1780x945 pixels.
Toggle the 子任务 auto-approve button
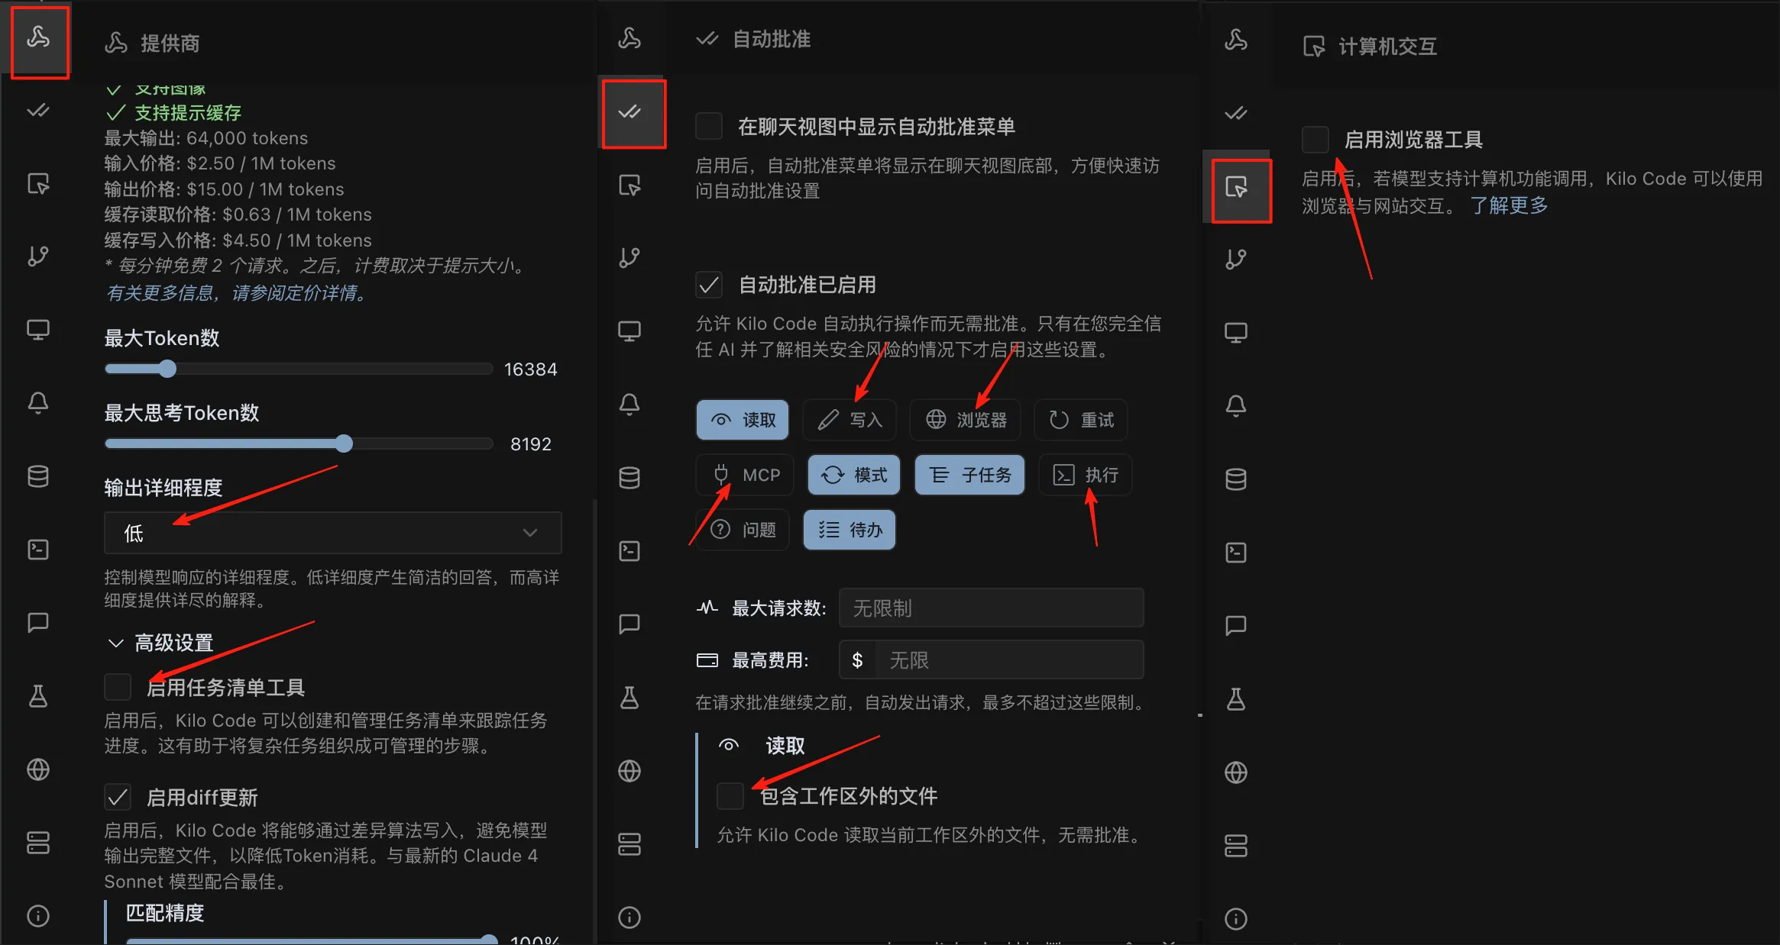click(970, 475)
